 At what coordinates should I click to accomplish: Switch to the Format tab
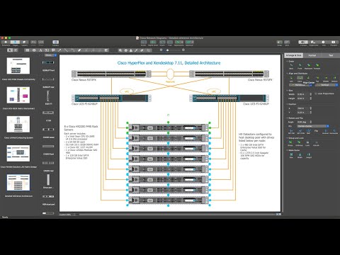click(x=312, y=55)
